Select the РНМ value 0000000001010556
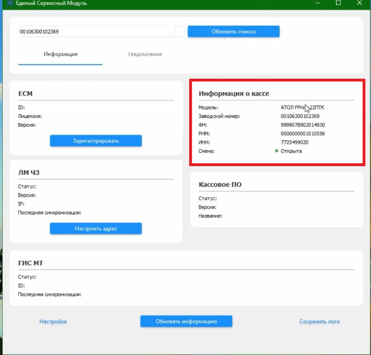The width and height of the screenshot is (371, 355). (x=303, y=134)
